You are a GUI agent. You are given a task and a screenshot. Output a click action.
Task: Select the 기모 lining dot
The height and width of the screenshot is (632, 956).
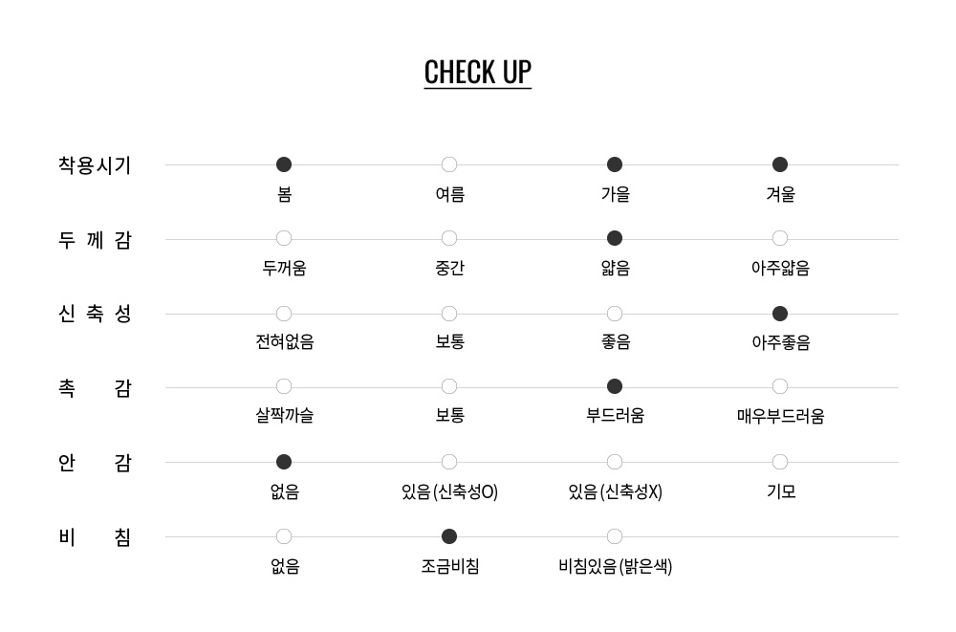pos(780,462)
